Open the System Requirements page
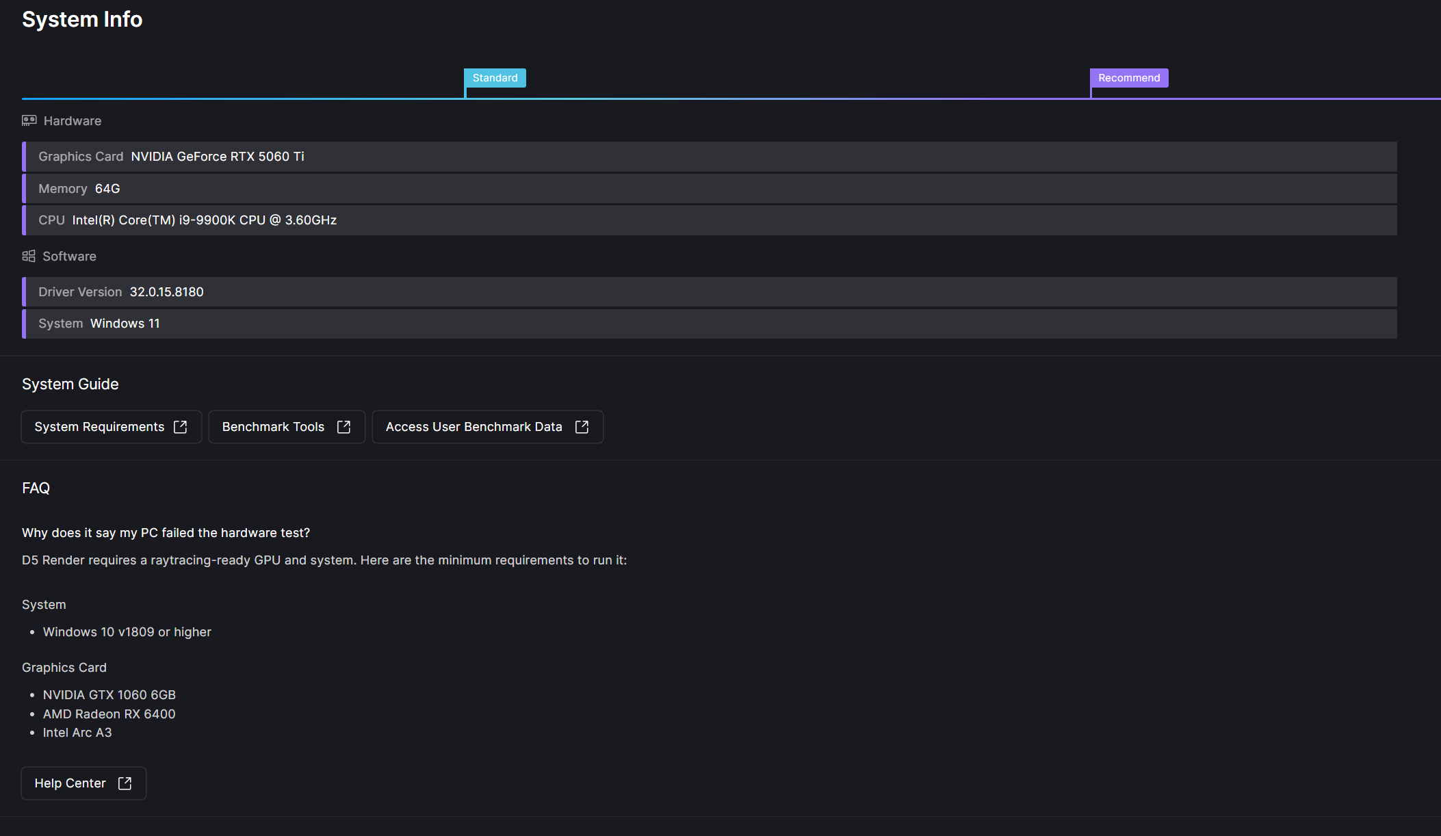Viewport: 1441px width, 836px height. [100, 427]
